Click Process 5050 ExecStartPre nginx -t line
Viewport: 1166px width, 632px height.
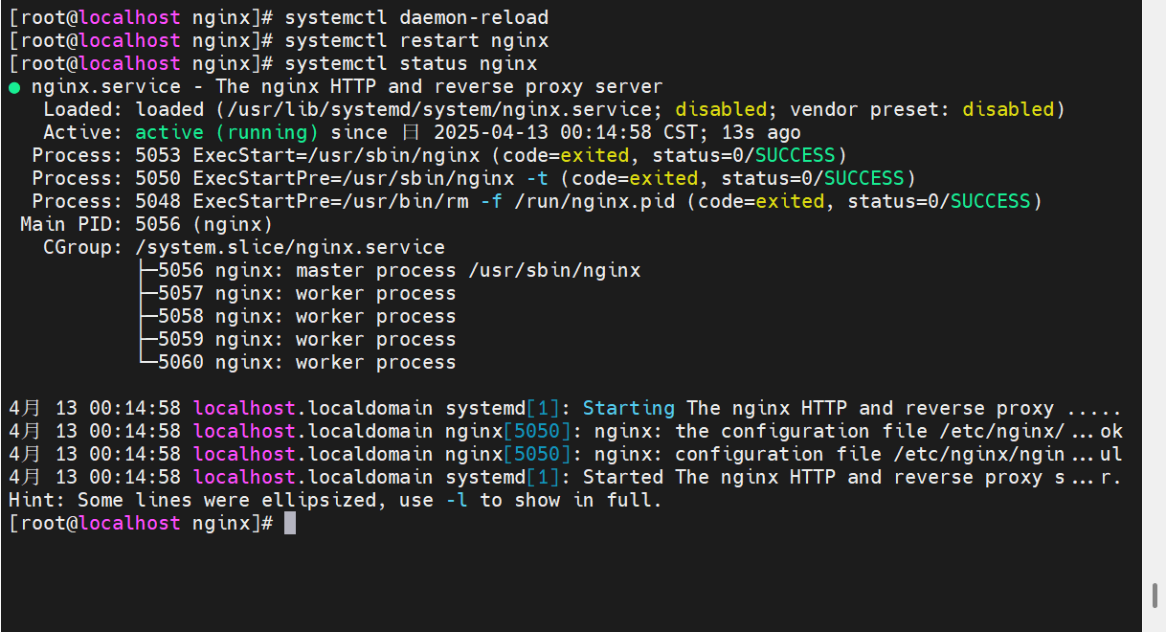coord(474,178)
